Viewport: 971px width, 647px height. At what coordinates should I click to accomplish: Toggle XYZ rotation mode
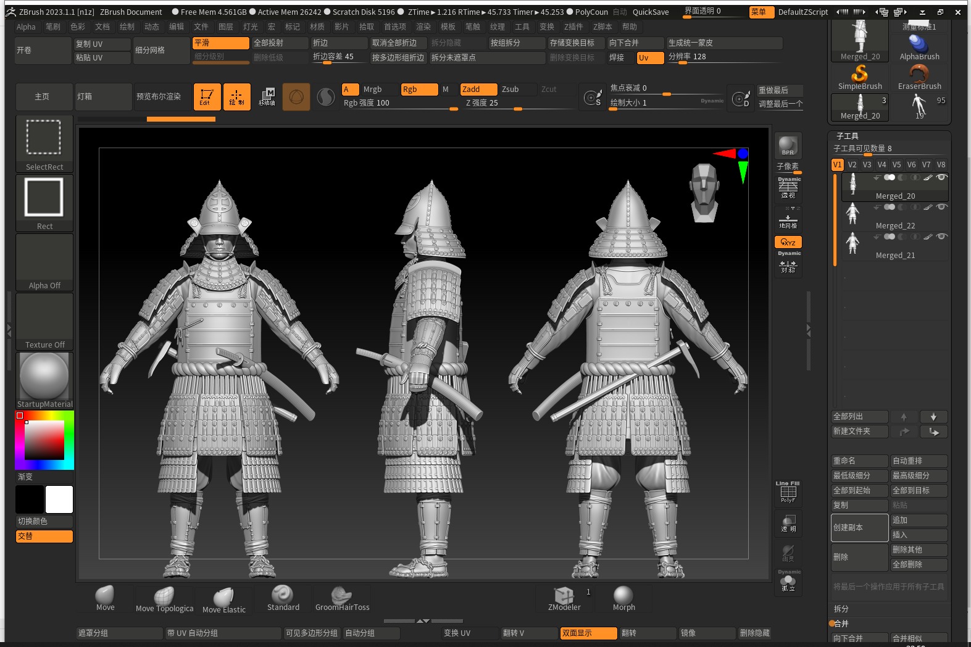point(788,242)
